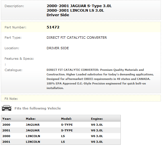The width and height of the screenshot is (162, 151).
Task: Click the Model column header
Action: (66, 119)
